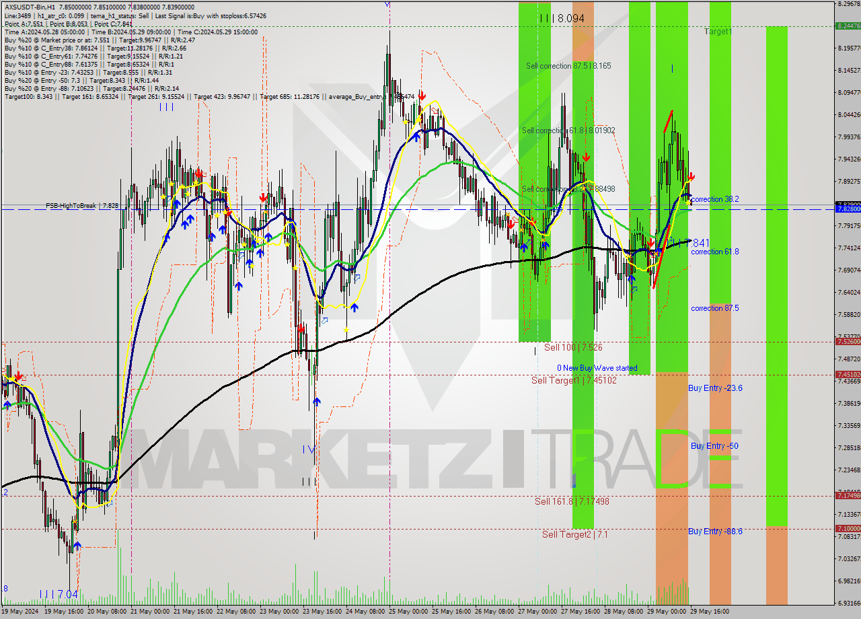Image resolution: width=861 pixels, height=619 pixels.
Task: Click the Sell correction 87.5 | 8.165 label
Action: [x=568, y=66]
